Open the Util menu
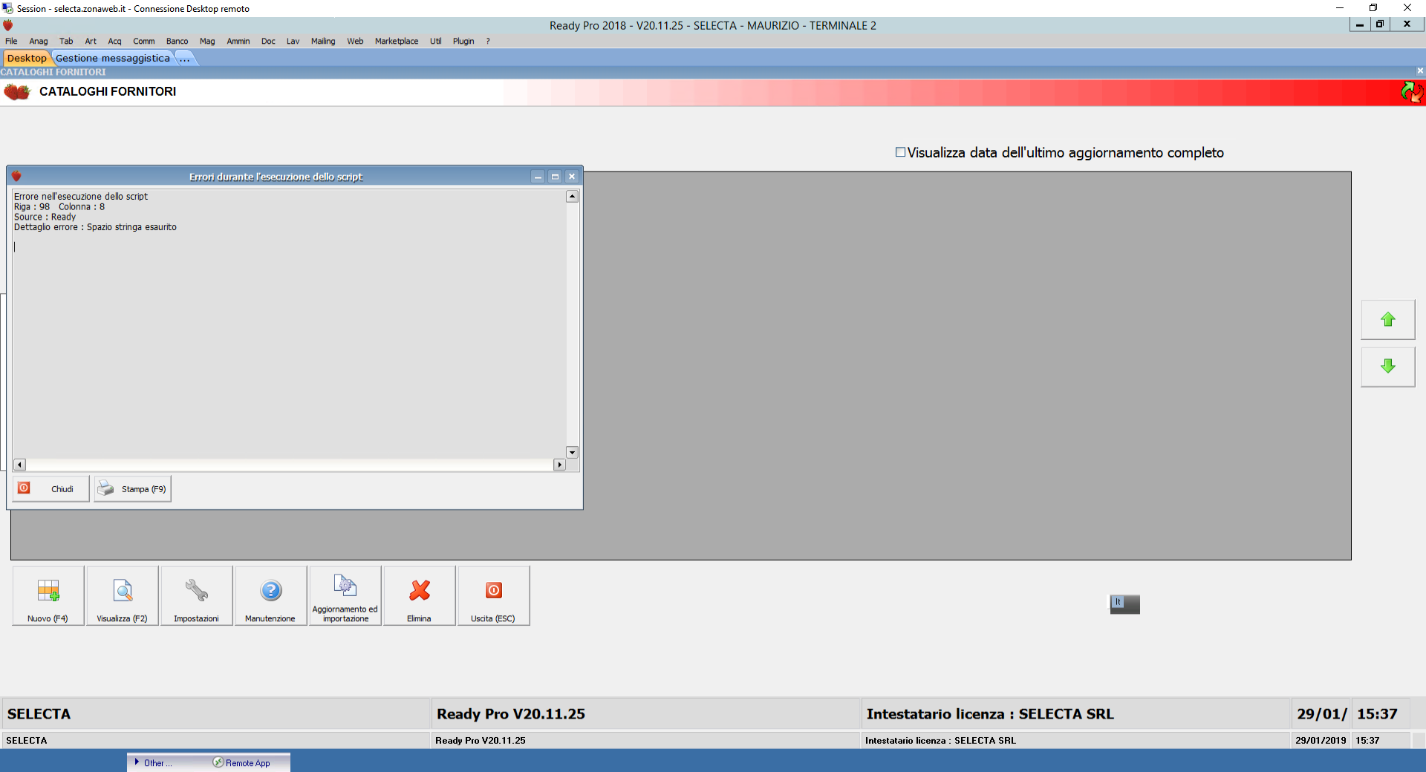The width and height of the screenshot is (1426, 772). (435, 41)
